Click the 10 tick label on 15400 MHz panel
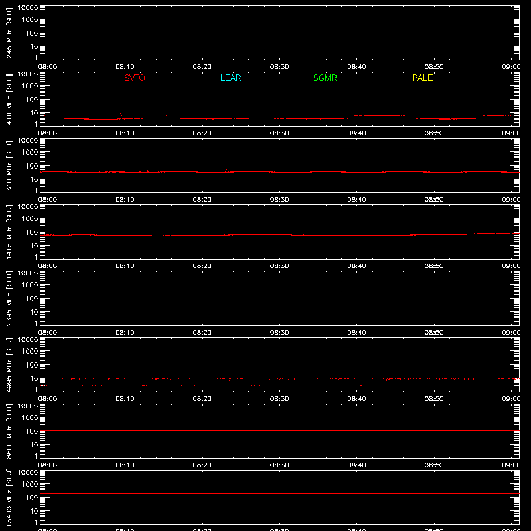Viewport: 531px width, 531px height. [x=34, y=511]
